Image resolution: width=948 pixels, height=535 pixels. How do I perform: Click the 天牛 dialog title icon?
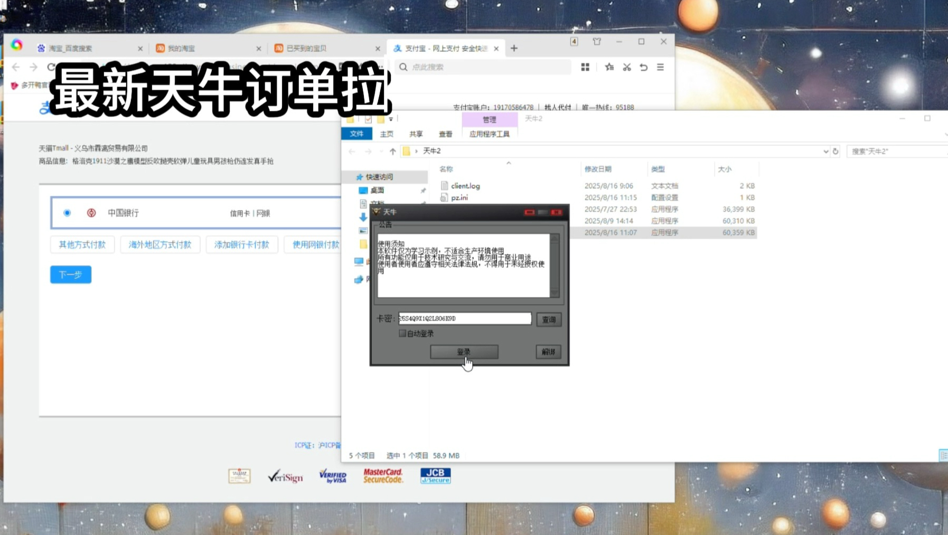(377, 212)
